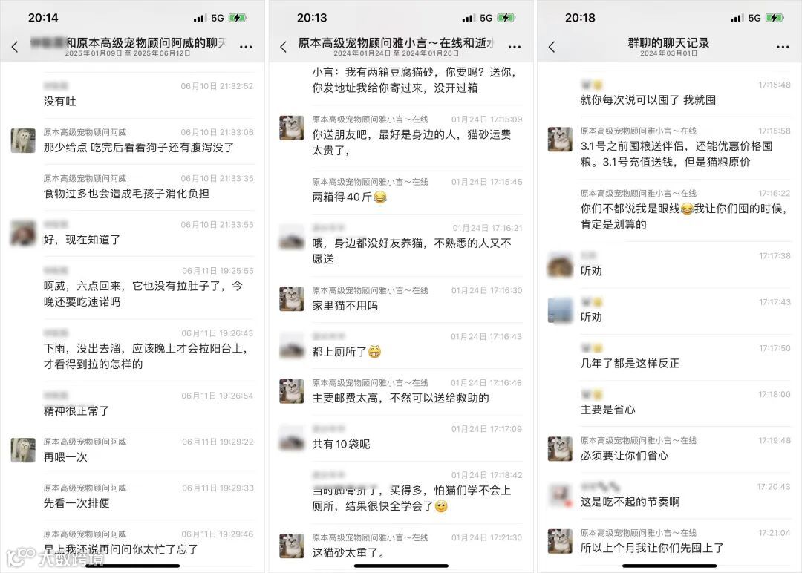Tap sender name 原本高级宠物顾问阿威 above '再喂一次'
802x573 pixels.
coord(85,442)
